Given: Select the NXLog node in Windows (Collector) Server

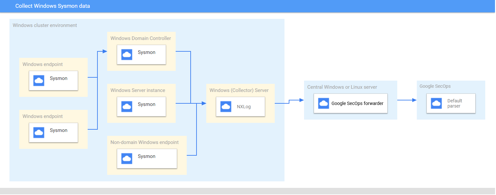Looking at the screenshot, I should pyautogui.click(x=240, y=106).
